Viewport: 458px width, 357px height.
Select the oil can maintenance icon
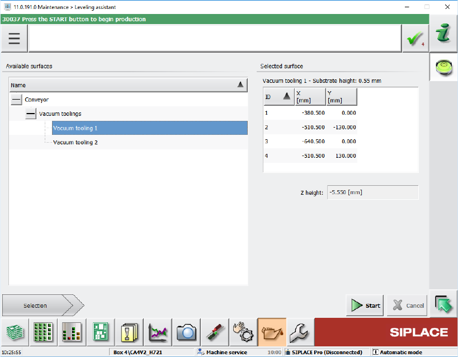(272, 332)
